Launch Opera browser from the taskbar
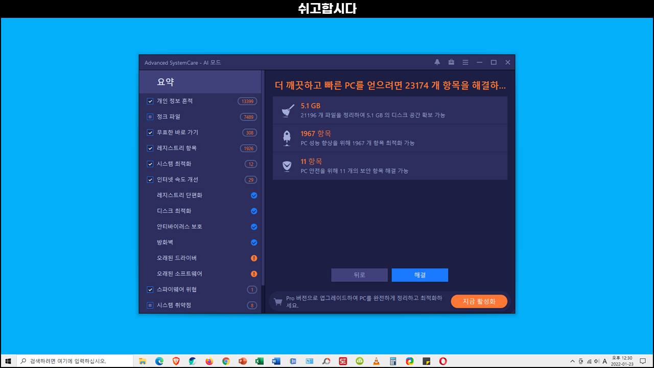654x368 pixels. click(x=443, y=361)
